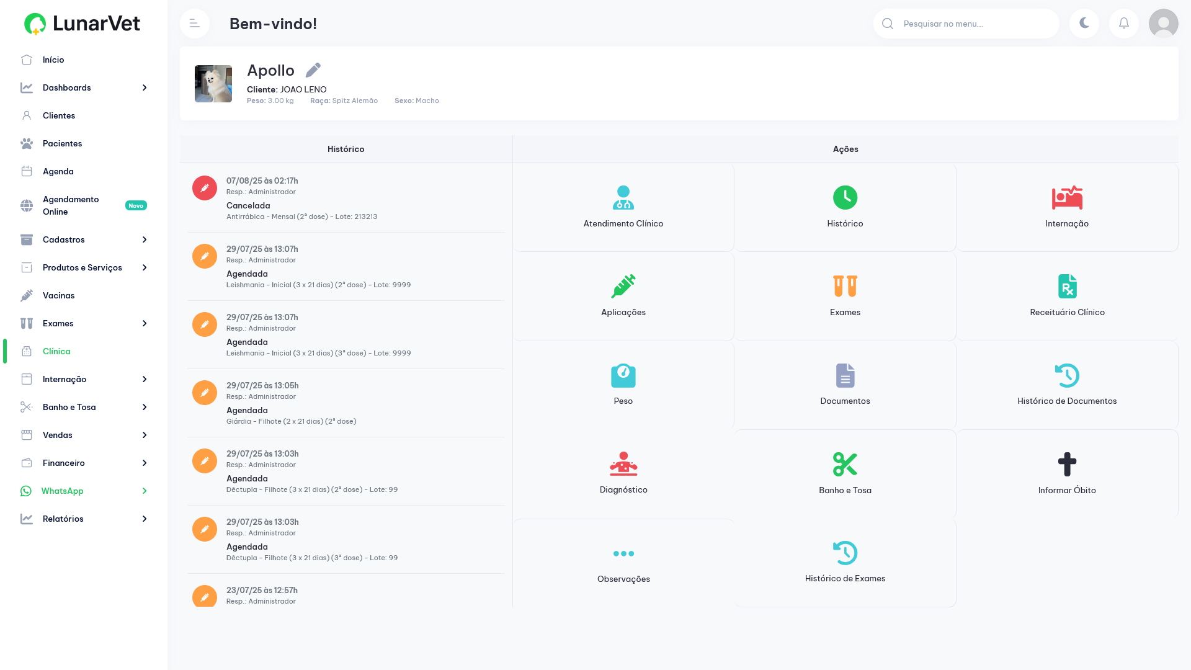
Task: Select Informar Óbito cross icon
Action: (1067, 464)
